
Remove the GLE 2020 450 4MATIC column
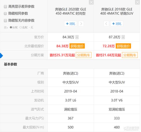[x=91, y=2]
